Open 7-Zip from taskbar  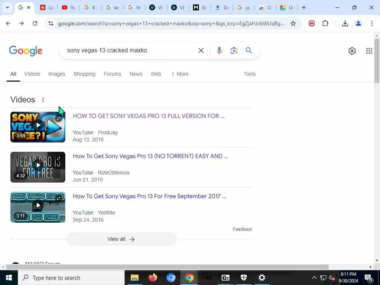pos(225,278)
